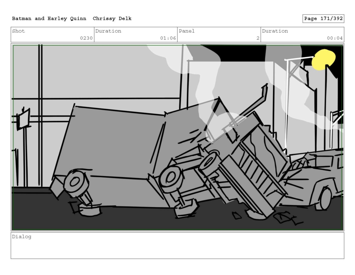
Task: Click the "Duration" label above the 01:06 value
Action: (x=108, y=31)
